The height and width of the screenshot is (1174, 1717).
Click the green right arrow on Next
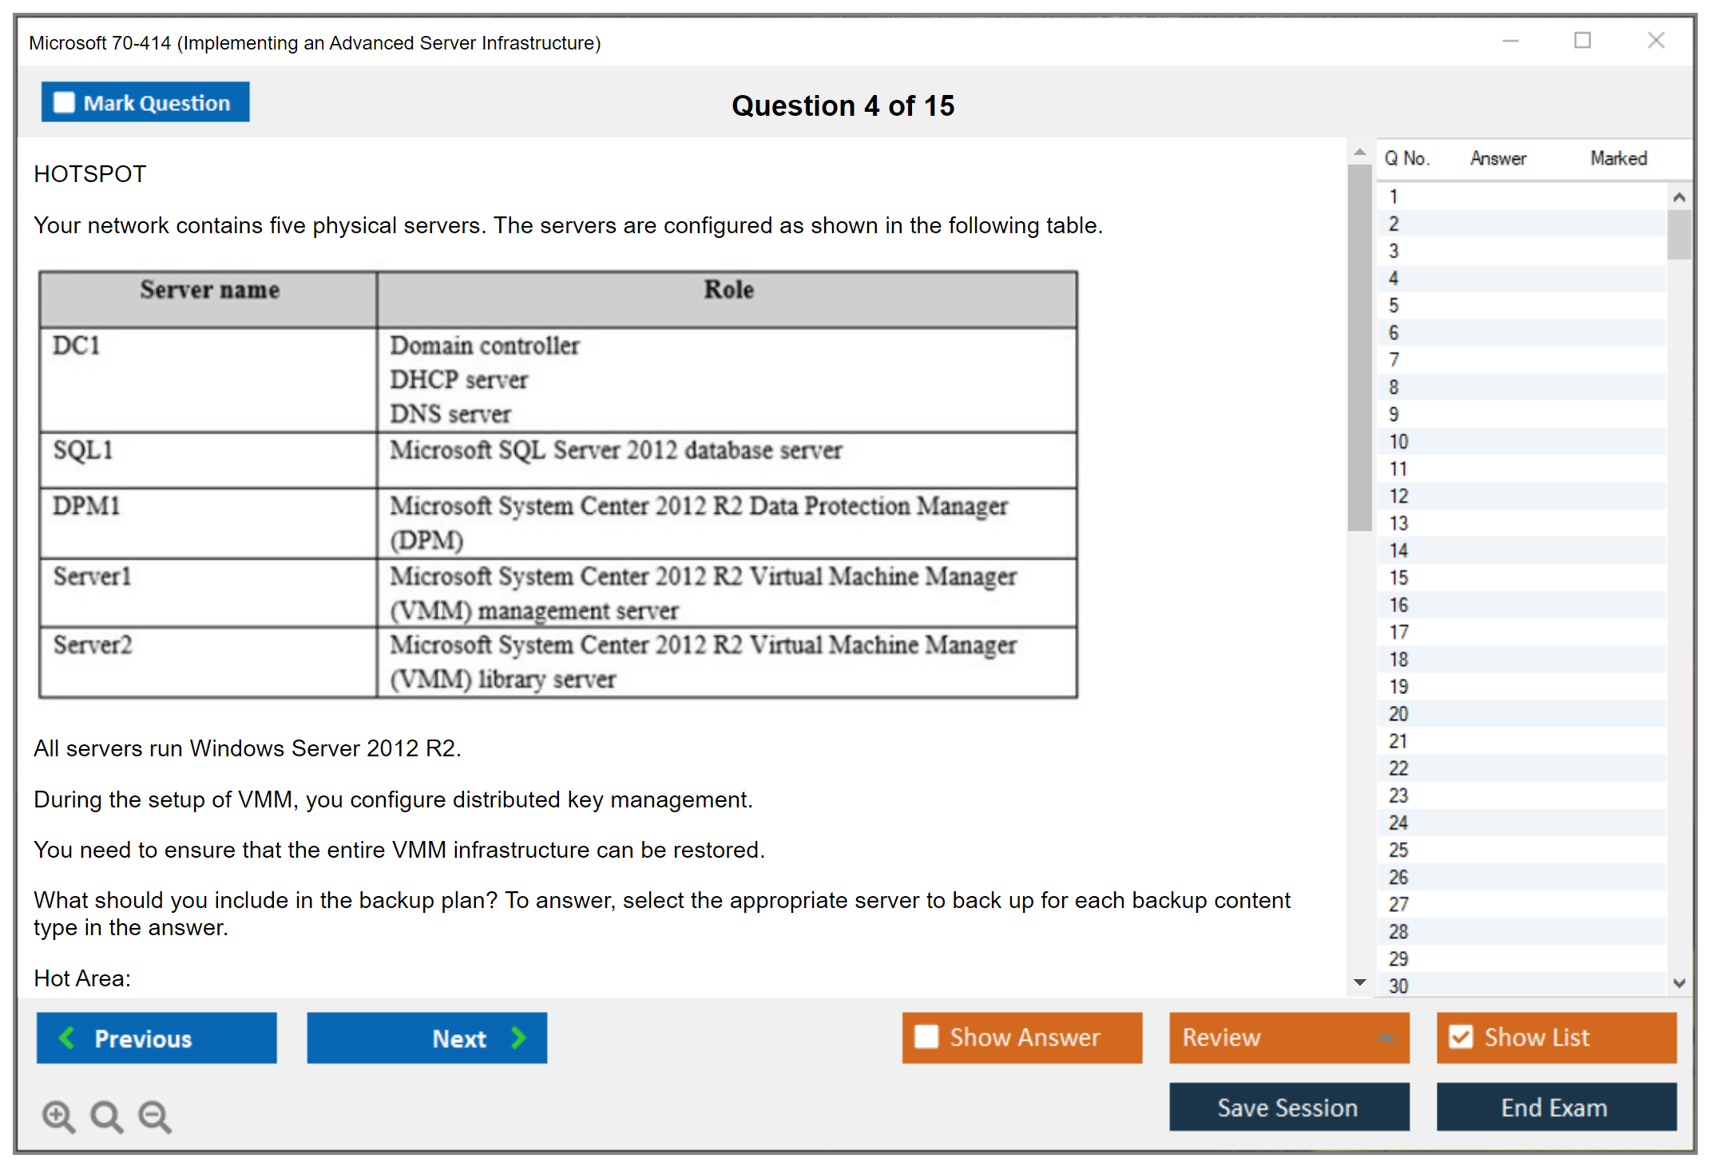(518, 1037)
